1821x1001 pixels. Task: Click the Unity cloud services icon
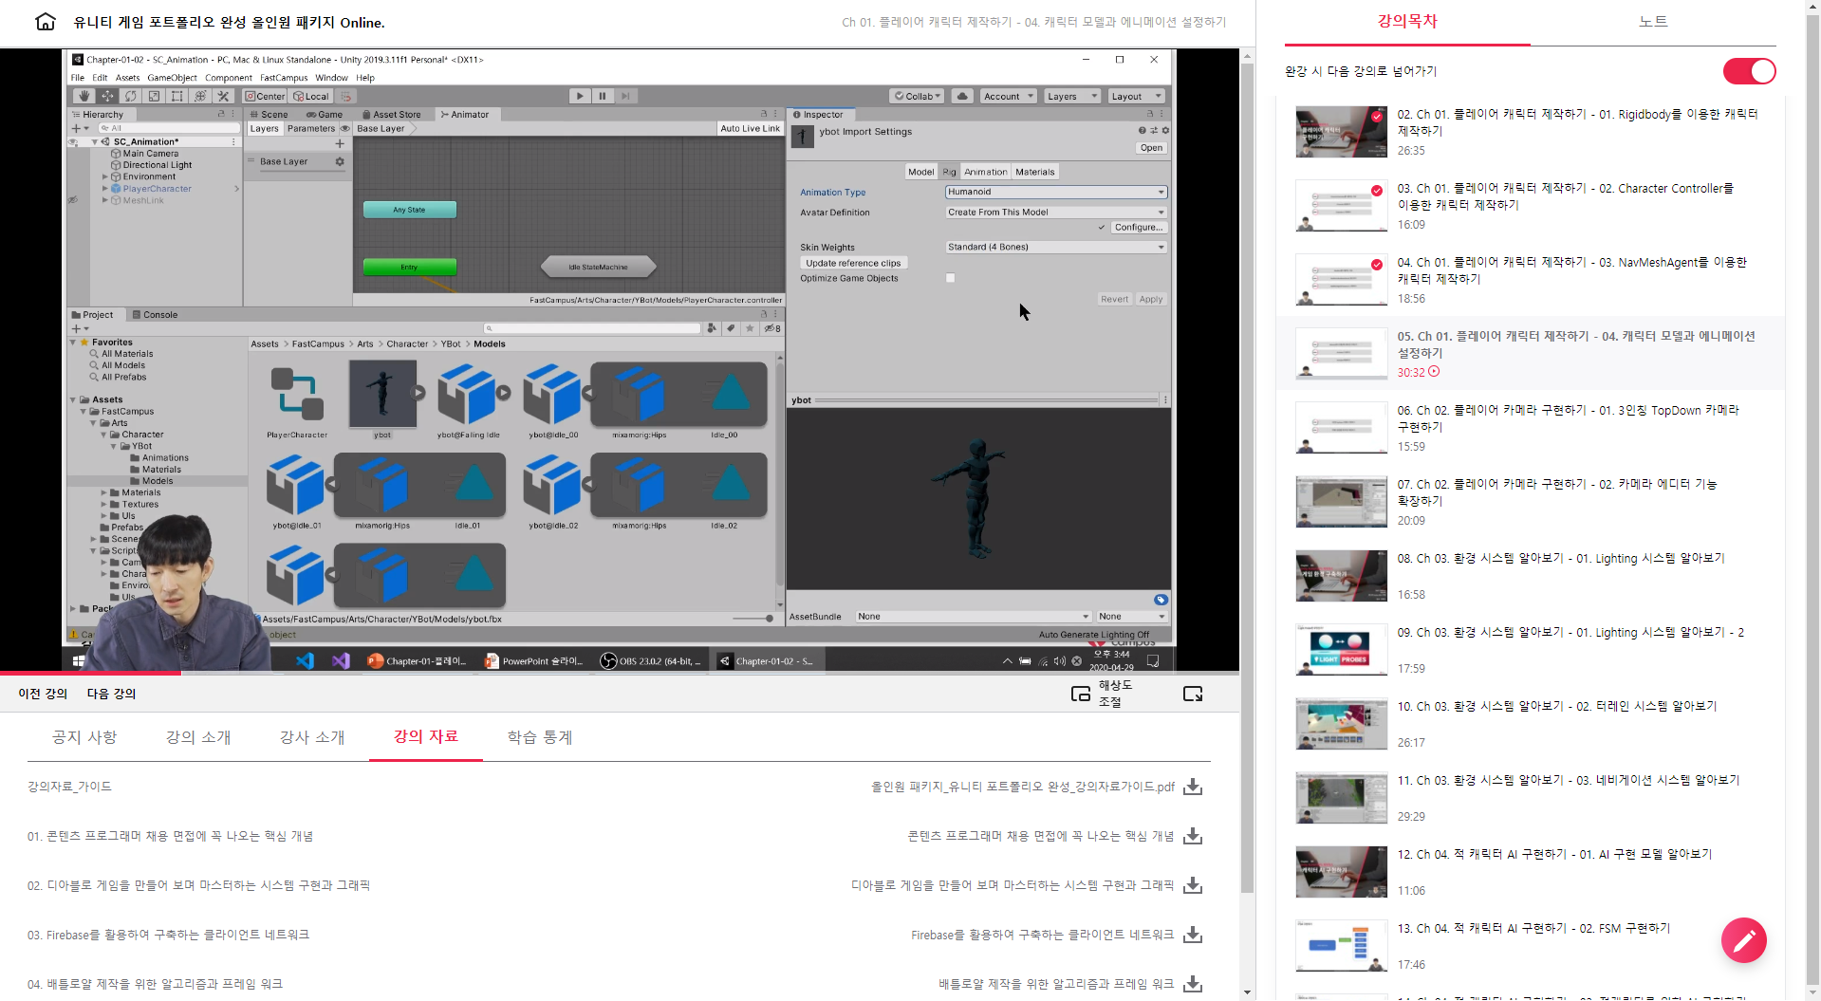tap(962, 96)
